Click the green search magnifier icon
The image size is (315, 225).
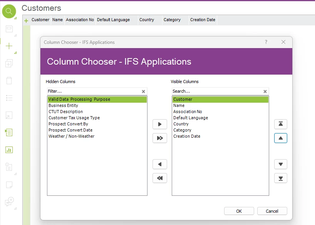coord(9,12)
